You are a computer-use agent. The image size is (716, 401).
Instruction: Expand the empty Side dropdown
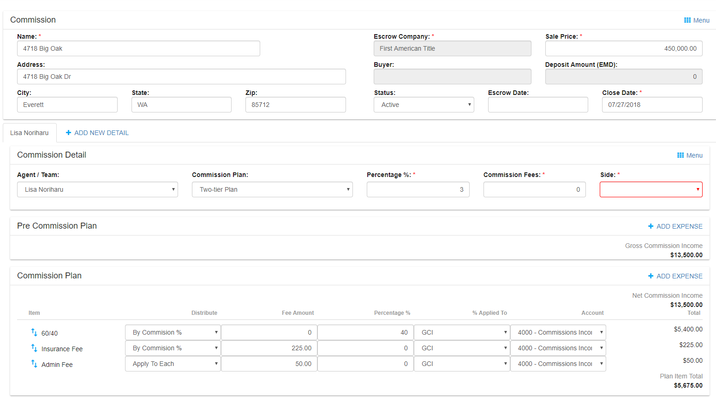(650, 189)
